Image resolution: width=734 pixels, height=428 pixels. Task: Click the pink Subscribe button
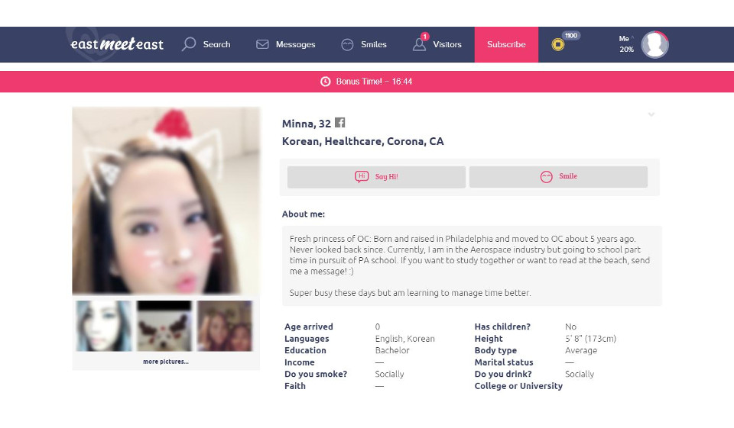(x=506, y=44)
